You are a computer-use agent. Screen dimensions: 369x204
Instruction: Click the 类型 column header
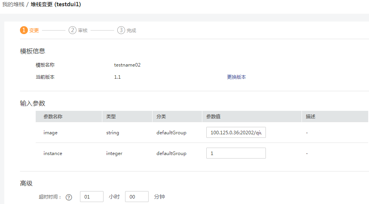click(111, 117)
